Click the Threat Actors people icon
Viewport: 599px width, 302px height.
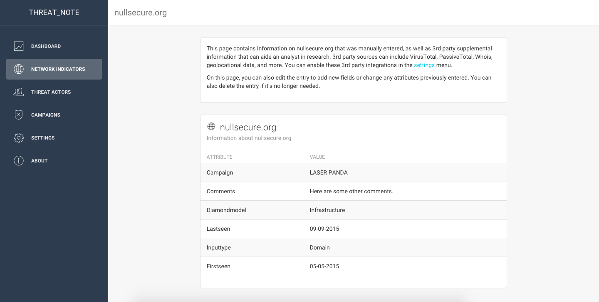[19, 92]
